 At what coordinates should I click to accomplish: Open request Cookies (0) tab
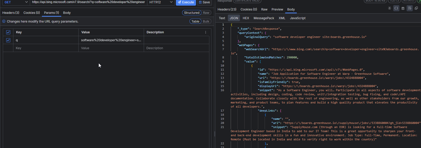click(32, 13)
